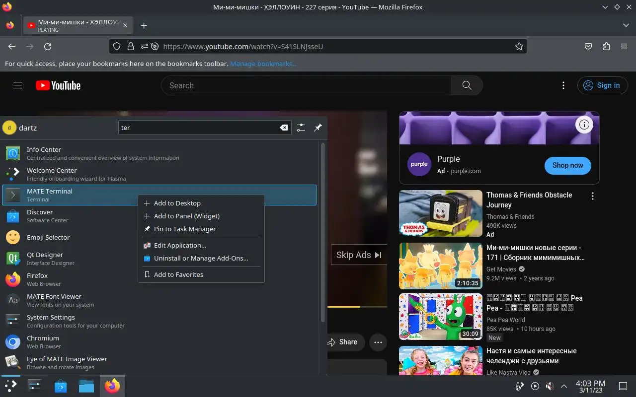Open YouTube settings three-dot menu
Viewport: 636px width, 397px height.
point(563,85)
